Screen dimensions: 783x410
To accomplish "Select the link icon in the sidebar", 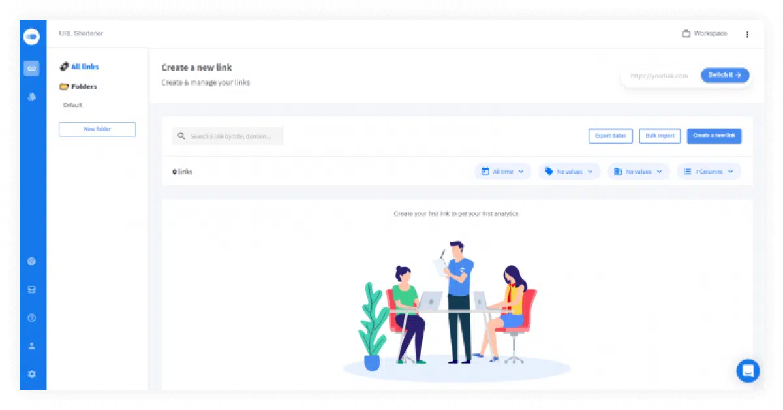I will pos(31,68).
